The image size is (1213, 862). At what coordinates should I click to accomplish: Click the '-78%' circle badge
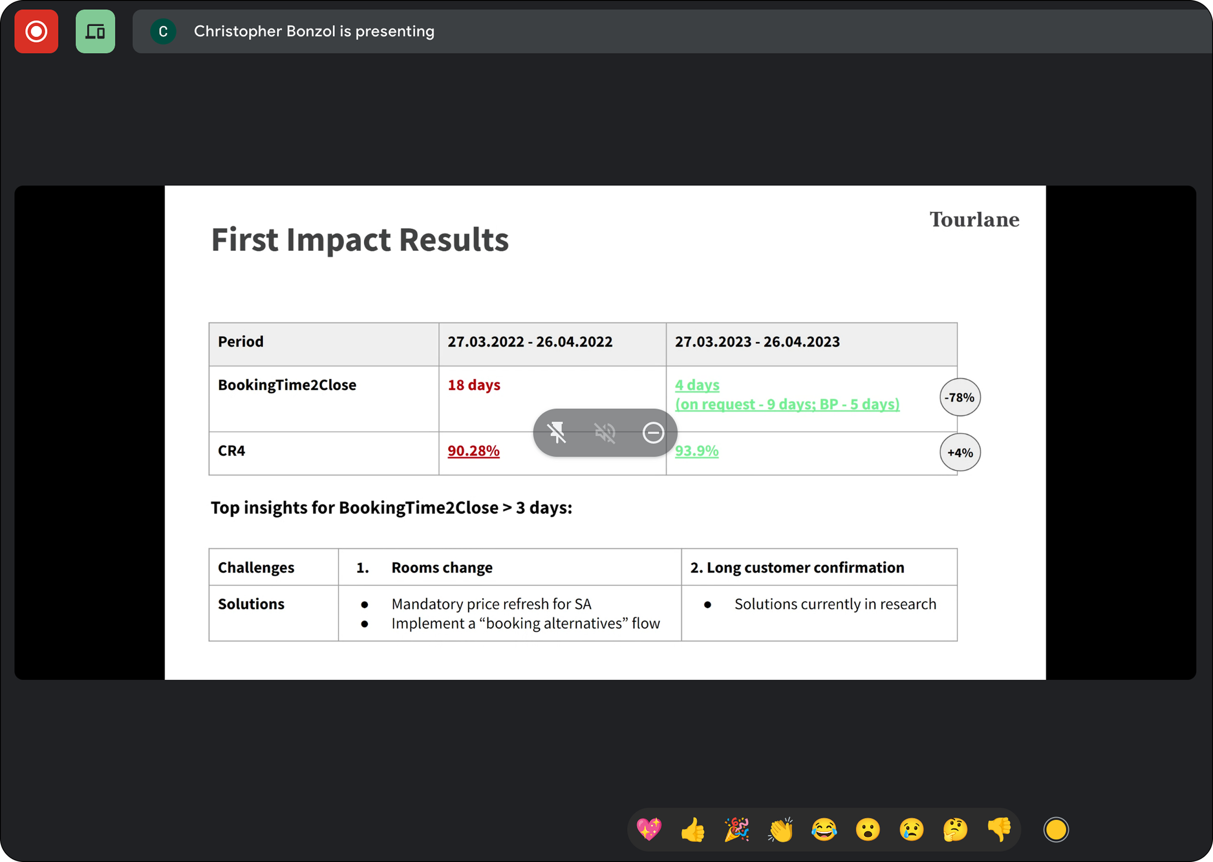(x=960, y=397)
